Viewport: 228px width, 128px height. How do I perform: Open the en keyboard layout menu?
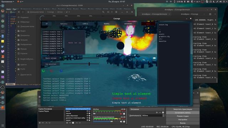[198, 1]
